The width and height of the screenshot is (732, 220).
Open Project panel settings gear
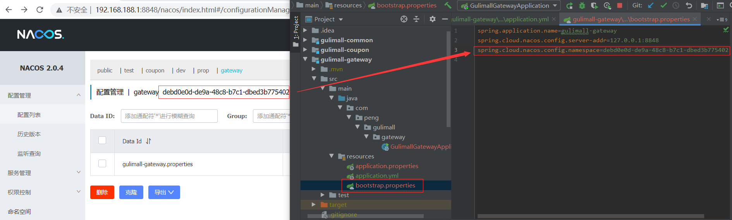[433, 19]
